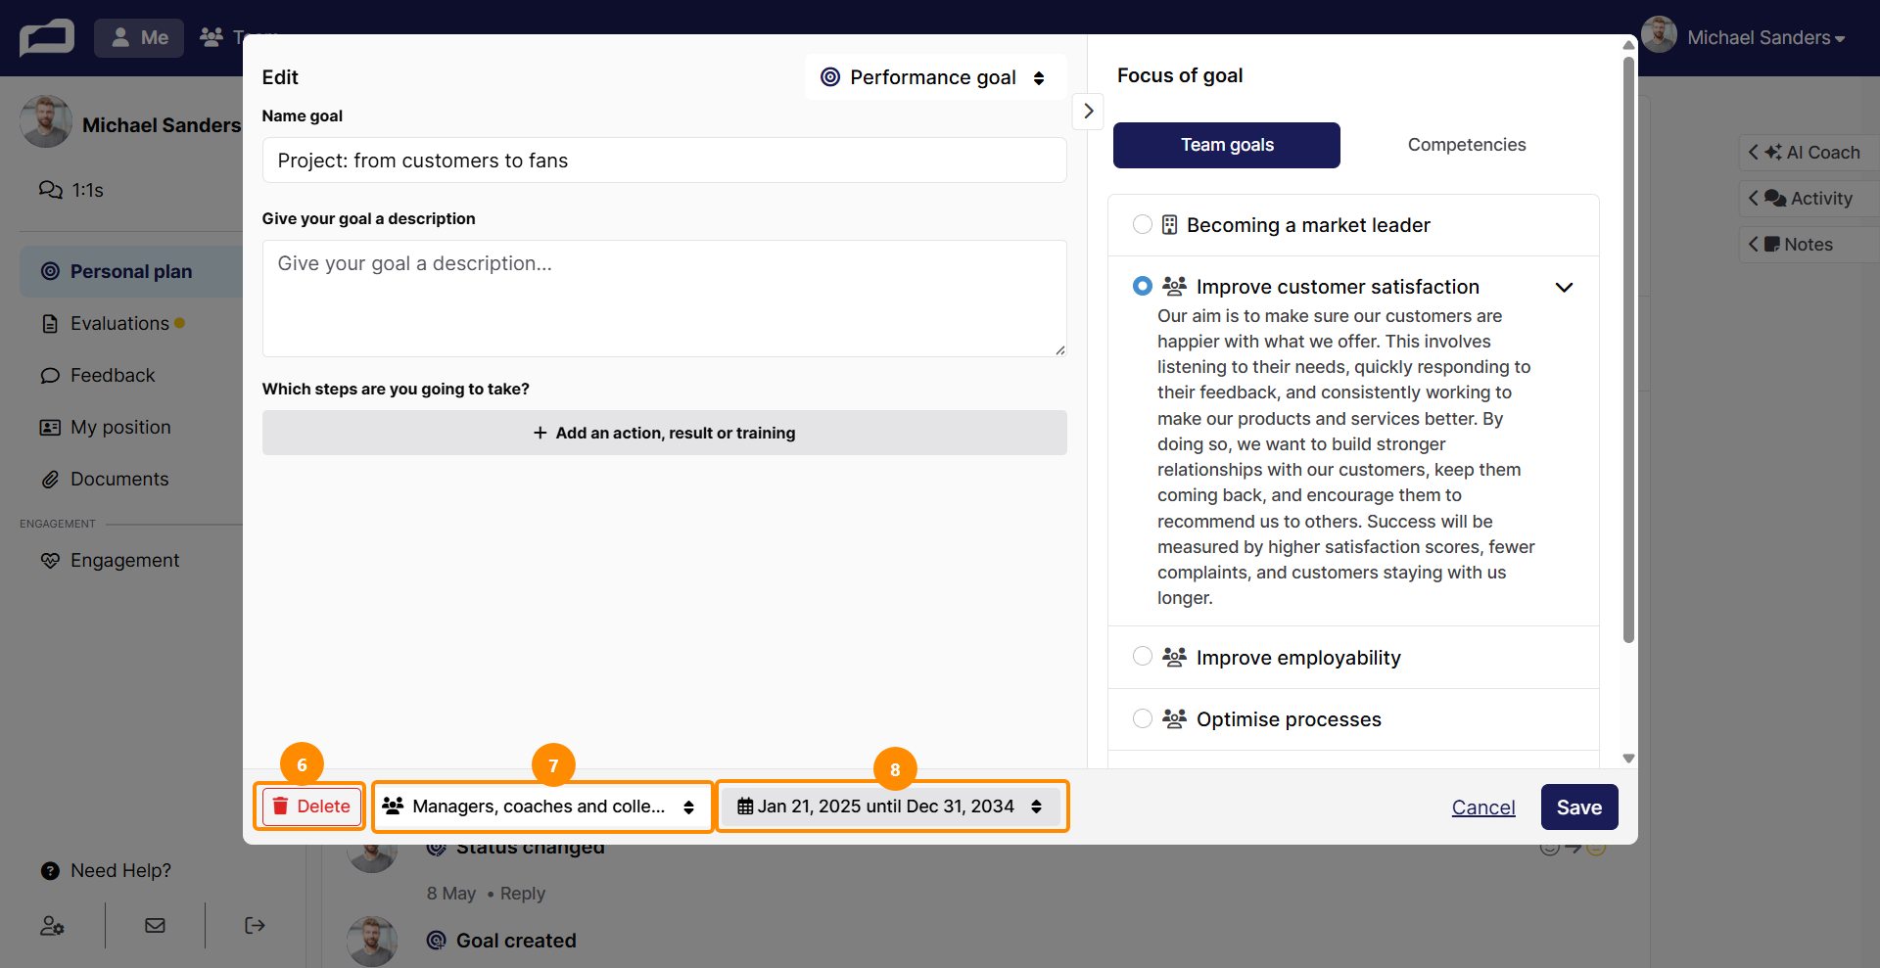Click the building icon beside Becoming a market leader
This screenshot has height=968, width=1880.
1169,225
